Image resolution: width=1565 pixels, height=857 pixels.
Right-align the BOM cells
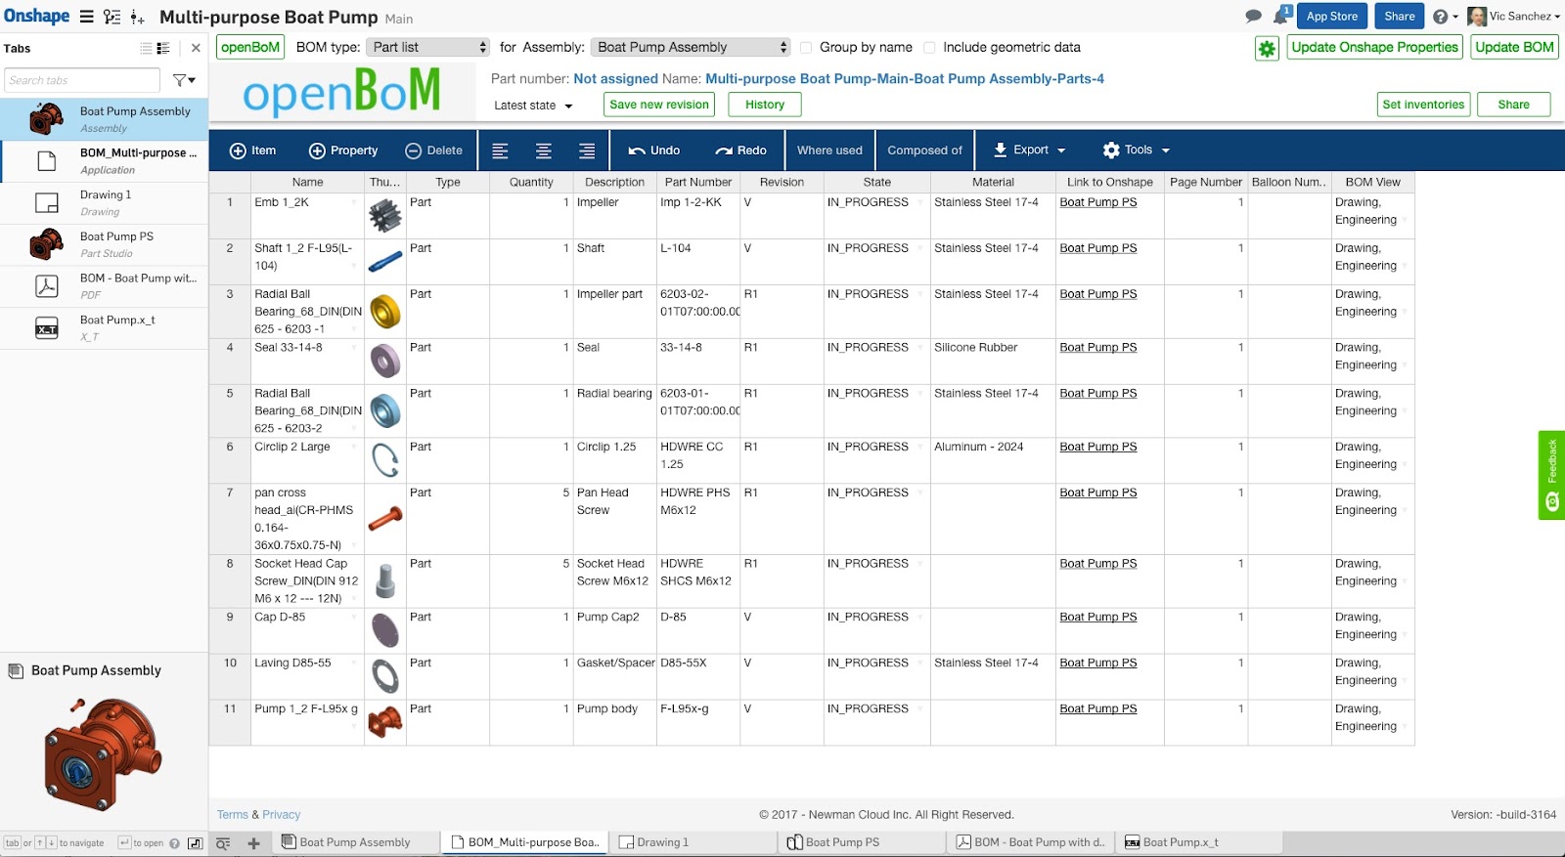(x=587, y=150)
